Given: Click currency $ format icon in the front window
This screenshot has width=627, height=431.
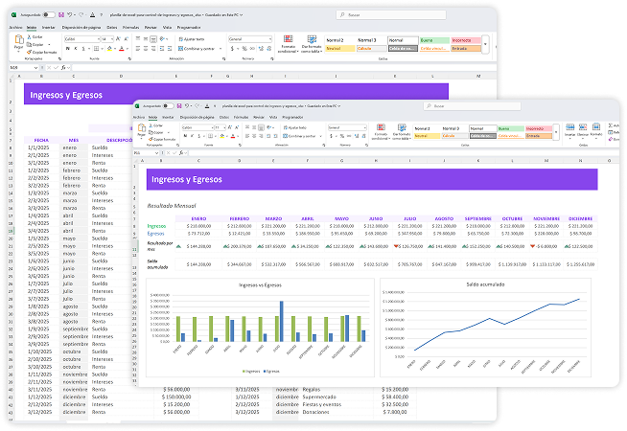Looking at the screenshot, I should 332,136.
